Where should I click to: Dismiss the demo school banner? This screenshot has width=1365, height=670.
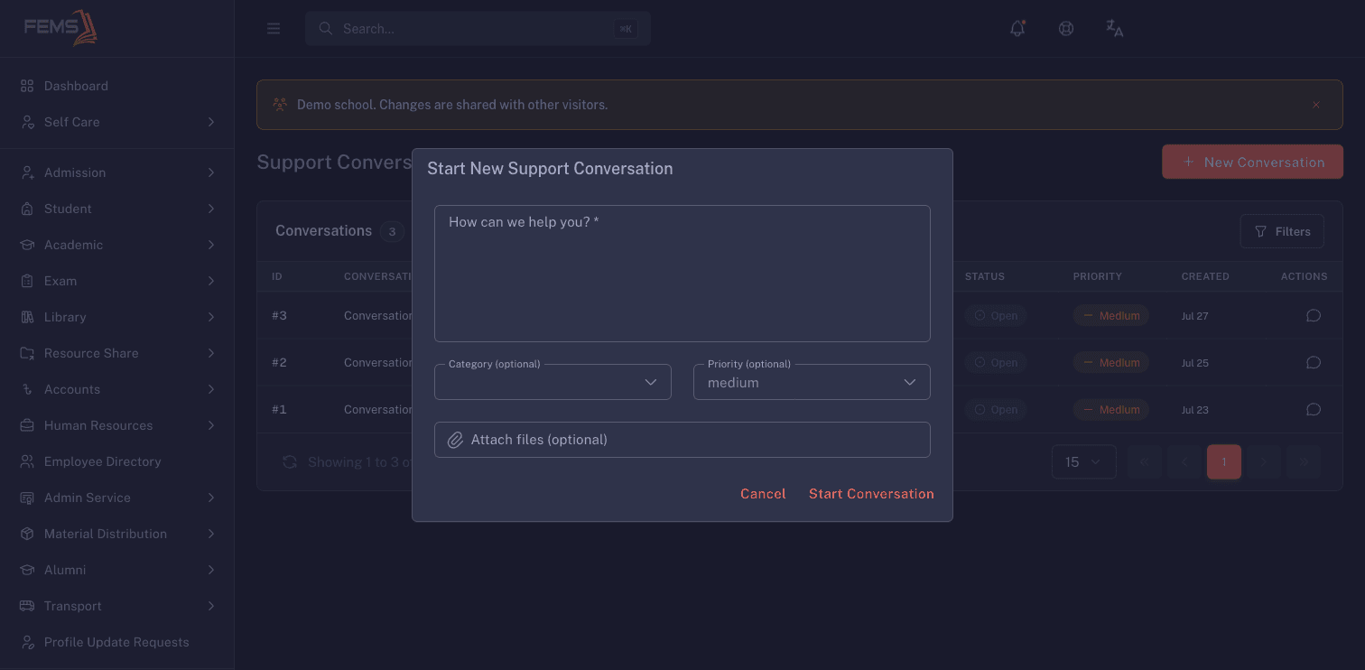click(x=1316, y=105)
